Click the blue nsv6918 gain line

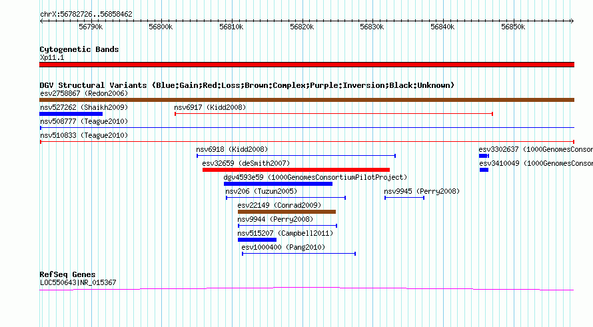coord(296,156)
